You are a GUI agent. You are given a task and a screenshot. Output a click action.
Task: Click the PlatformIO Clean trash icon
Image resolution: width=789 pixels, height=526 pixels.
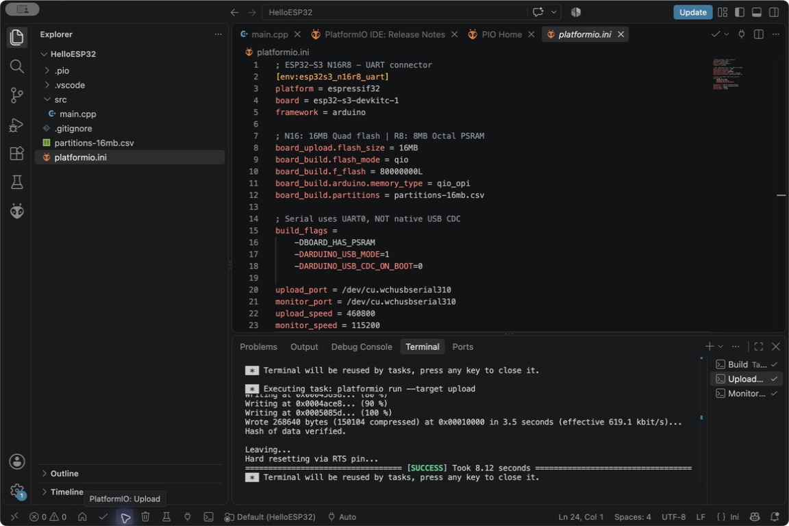point(145,516)
